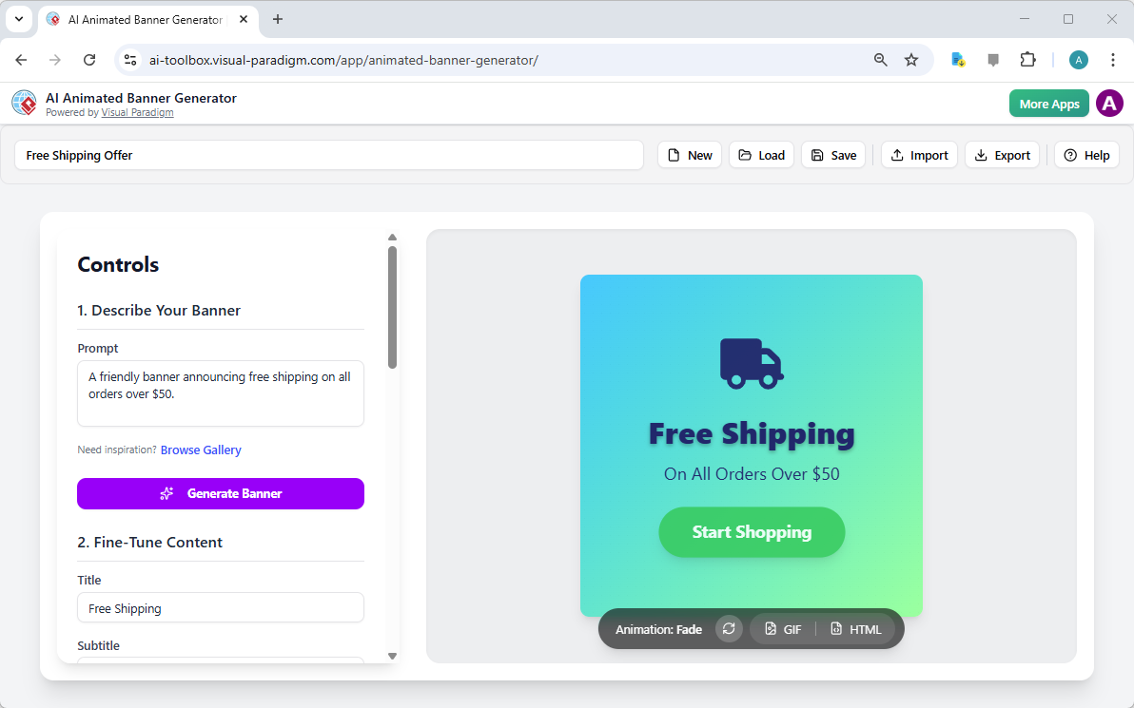Download the banner as HTML
The width and height of the screenshot is (1134, 708).
[x=855, y=628]
